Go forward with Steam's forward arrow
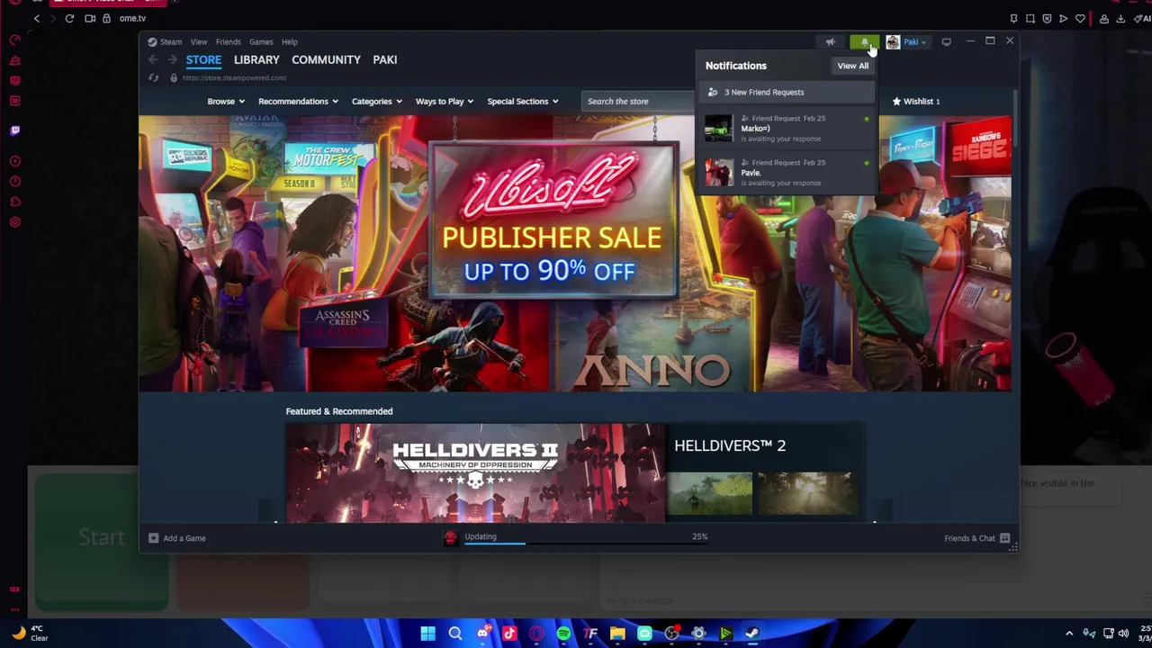 tap(172, 59)
